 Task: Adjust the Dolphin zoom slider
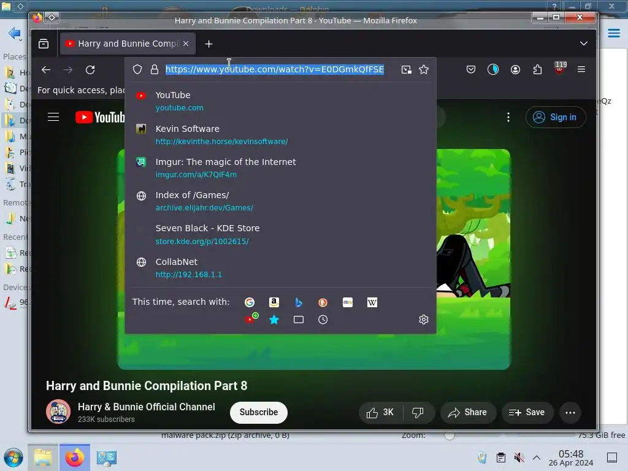449,435
